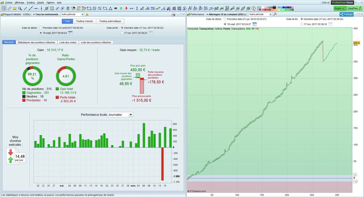Viewport: 364px width, 197px height.
Task: Pick the red color swatch
Action: [265, 9]
